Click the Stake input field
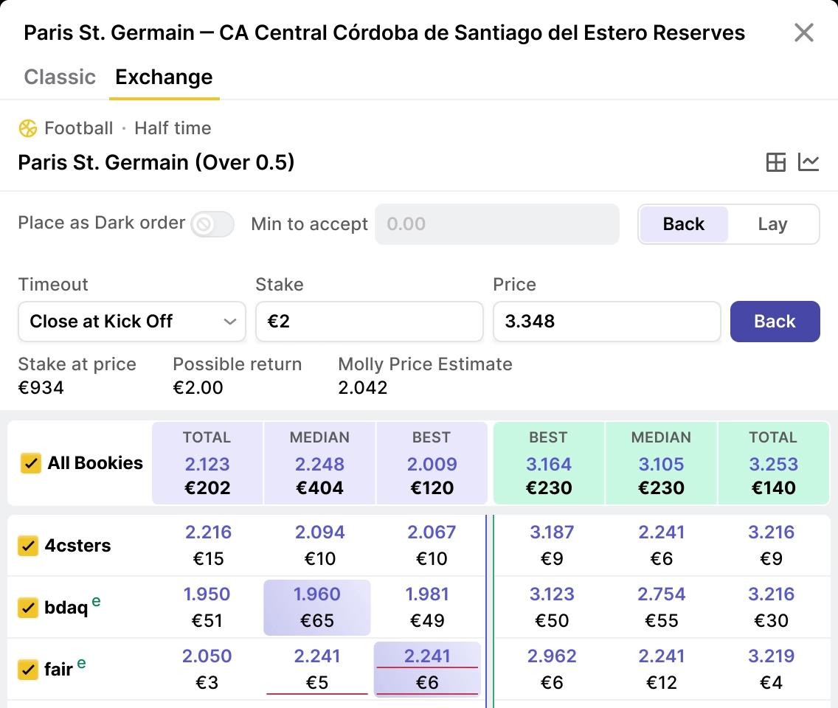 369,322
